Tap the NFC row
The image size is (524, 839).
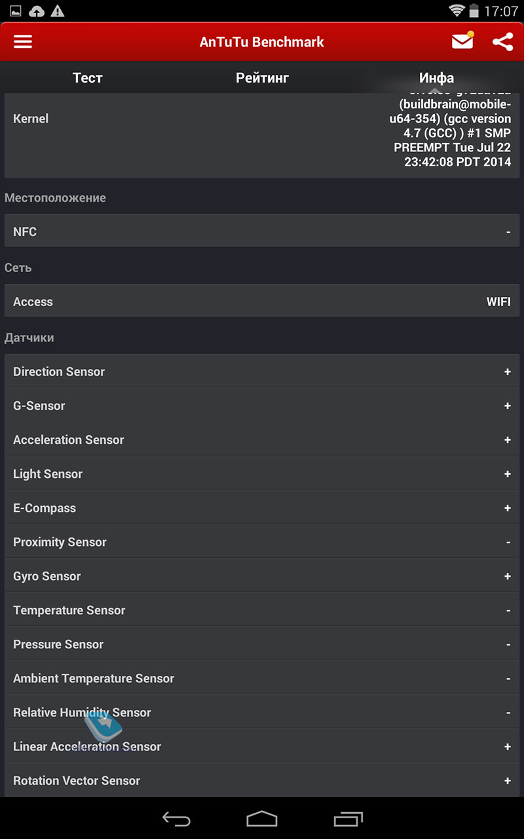pyautogui.click(x=262, y=231)
